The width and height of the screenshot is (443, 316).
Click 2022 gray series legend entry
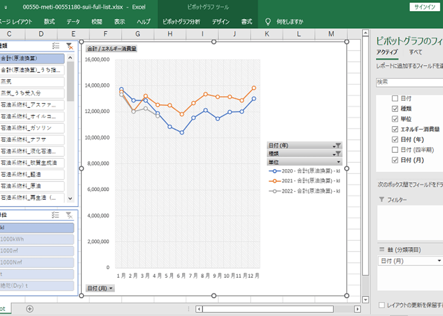[304, 191]
